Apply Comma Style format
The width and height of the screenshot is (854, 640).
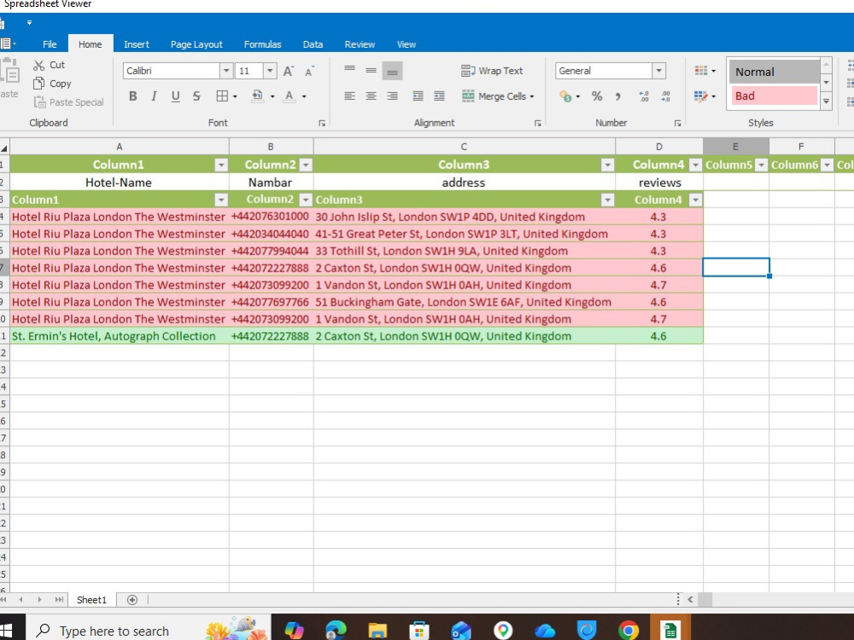pos(617,96)
